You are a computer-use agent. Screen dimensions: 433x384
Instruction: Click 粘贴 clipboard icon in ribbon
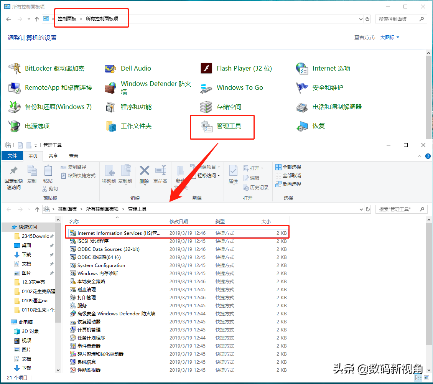48,170
